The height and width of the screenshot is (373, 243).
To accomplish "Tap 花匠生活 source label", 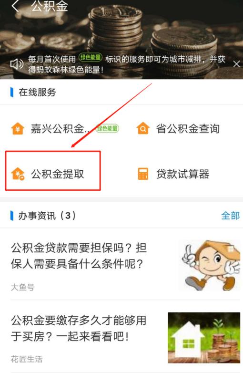I will (27, 359).
